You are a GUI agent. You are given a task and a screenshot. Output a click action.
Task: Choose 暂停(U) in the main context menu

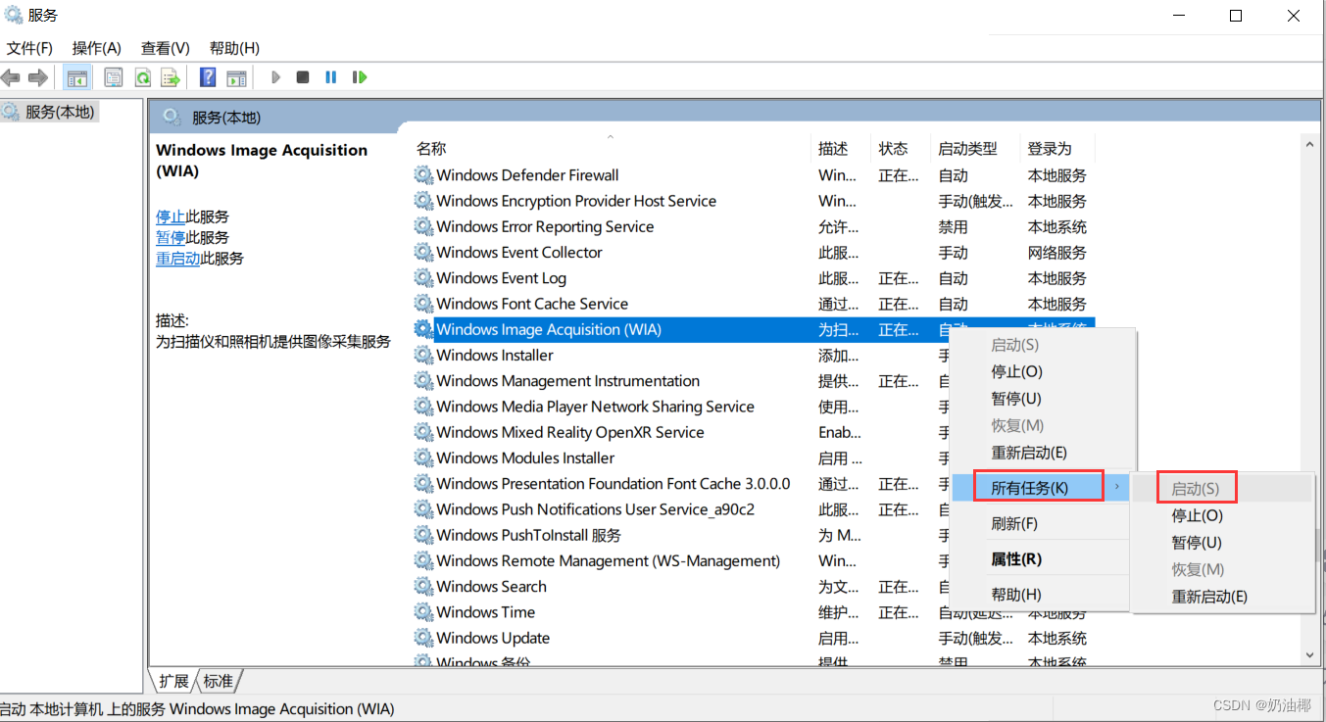point(1043,399)
